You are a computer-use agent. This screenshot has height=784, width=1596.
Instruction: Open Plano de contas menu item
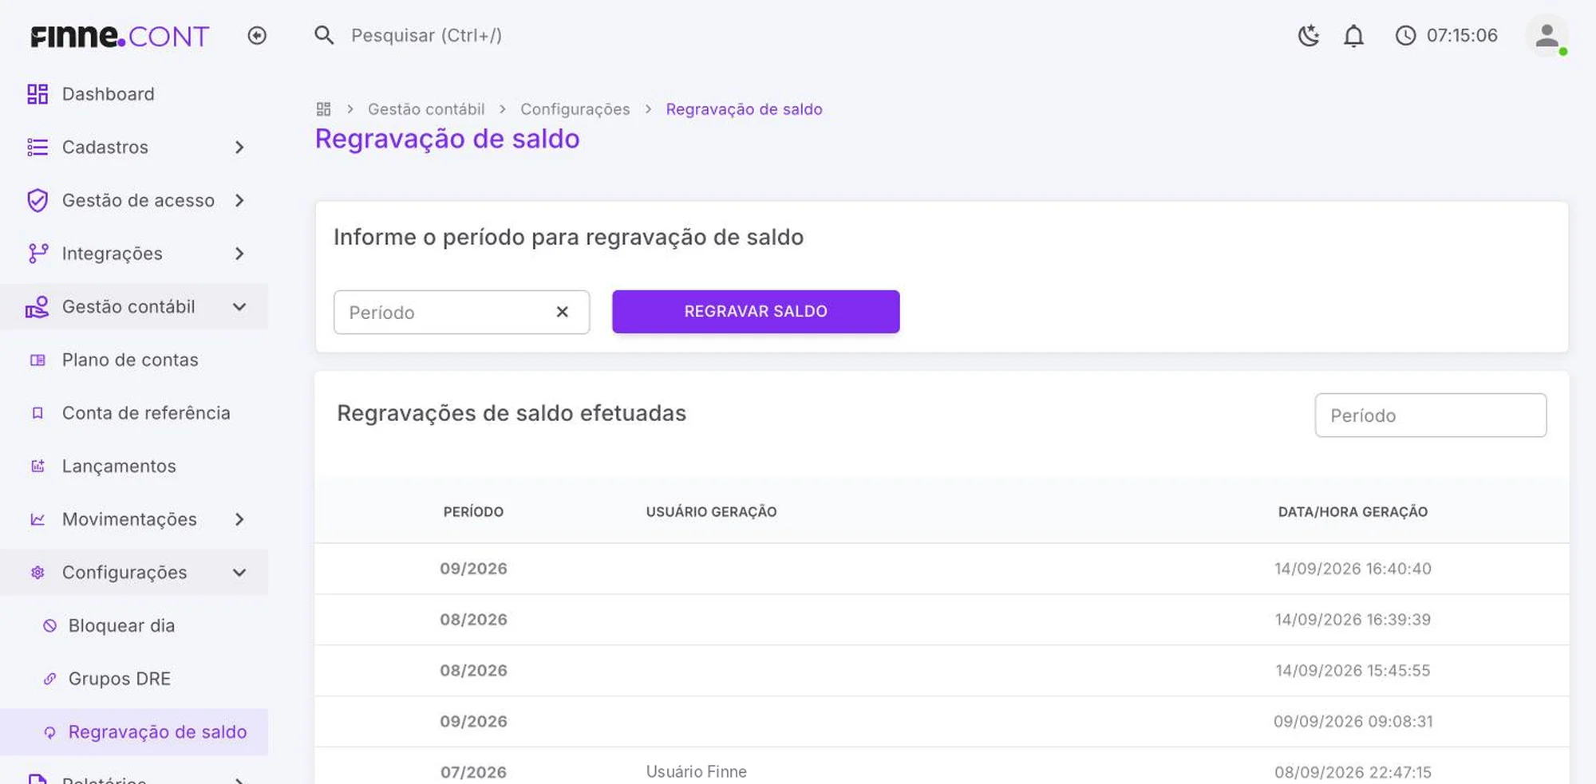click(x=134, y=360)
